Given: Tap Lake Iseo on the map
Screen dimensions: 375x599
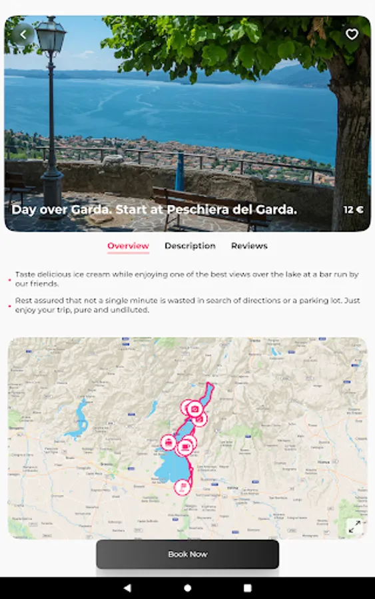Looking at the screenshot, I should point(79,419).
